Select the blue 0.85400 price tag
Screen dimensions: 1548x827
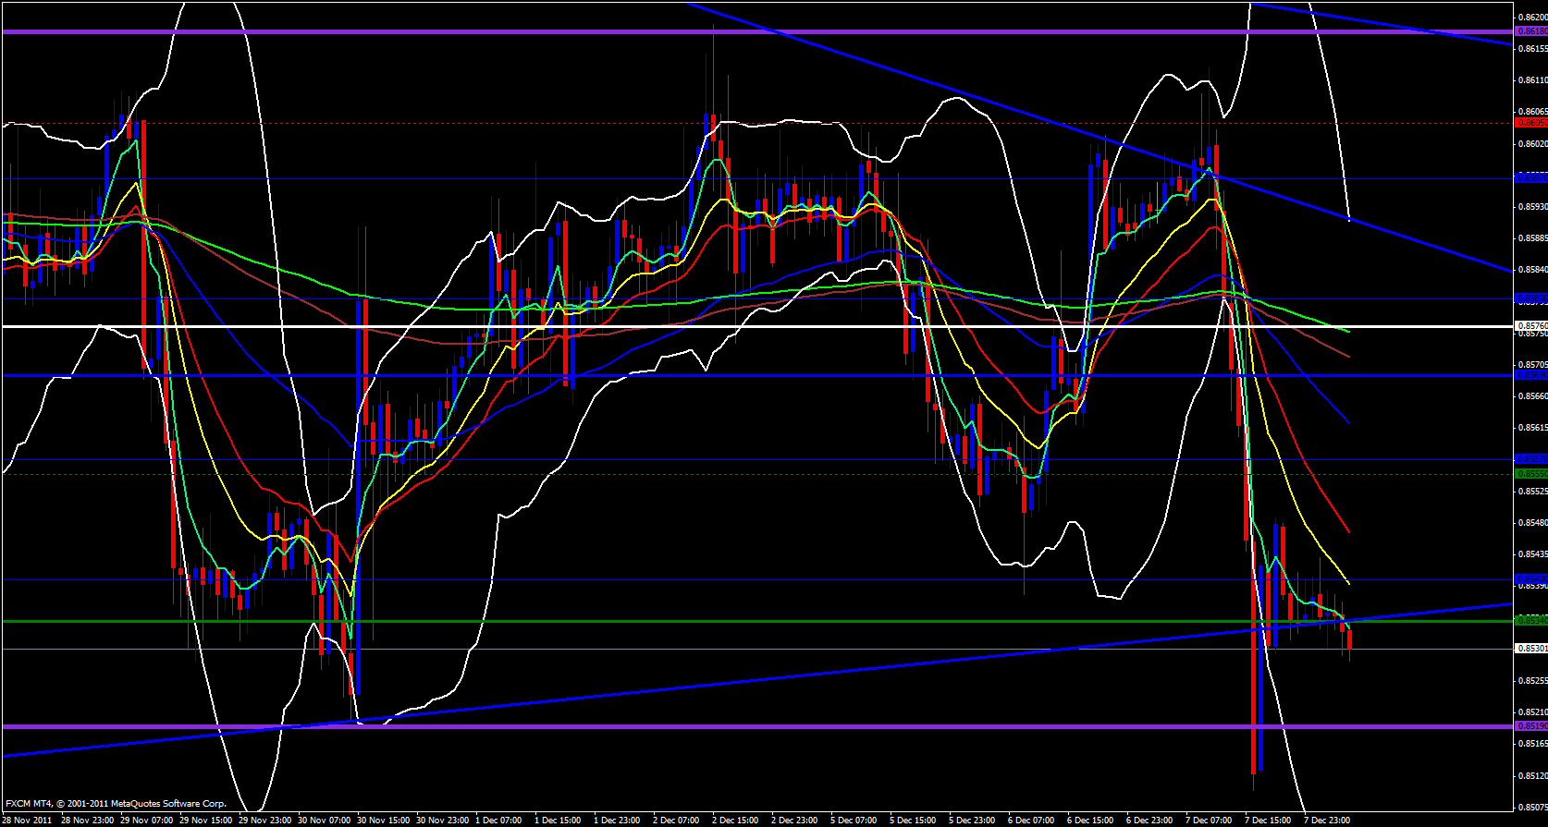[x=1530, y=579]
